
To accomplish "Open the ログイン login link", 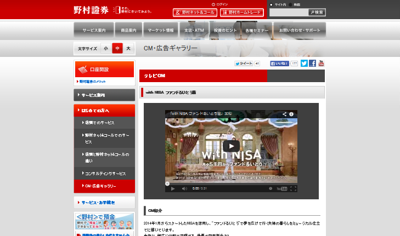I will click(x=220, y=4).
